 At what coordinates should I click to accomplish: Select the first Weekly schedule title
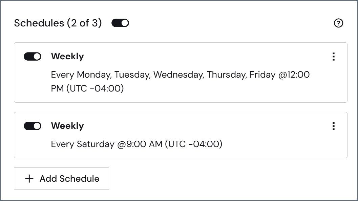pyautogui.click(x=67, y=56)
